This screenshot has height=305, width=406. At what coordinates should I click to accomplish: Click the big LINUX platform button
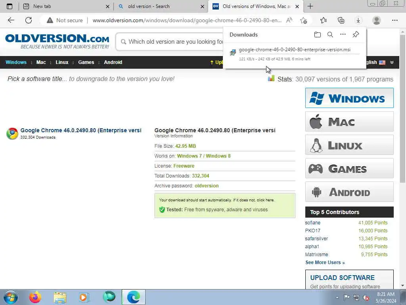[349, 145]
